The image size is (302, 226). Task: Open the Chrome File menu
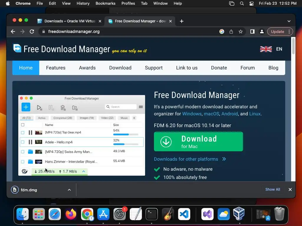40,4
